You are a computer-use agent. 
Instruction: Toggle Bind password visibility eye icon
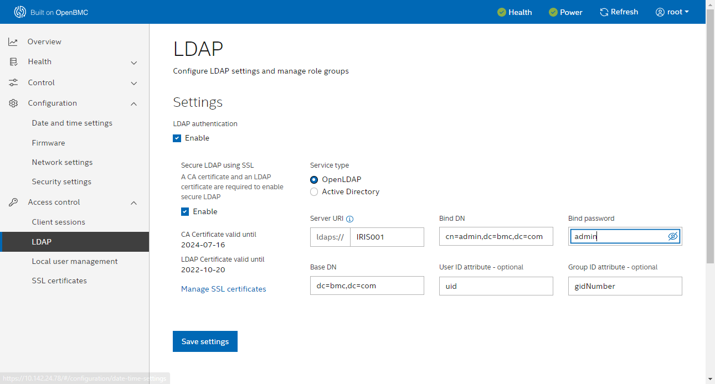(x=673, y=236)
